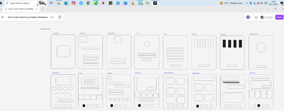Start the timer showing 60:00
Viewport: 284px width, 111px height.
tap(267, 17)
